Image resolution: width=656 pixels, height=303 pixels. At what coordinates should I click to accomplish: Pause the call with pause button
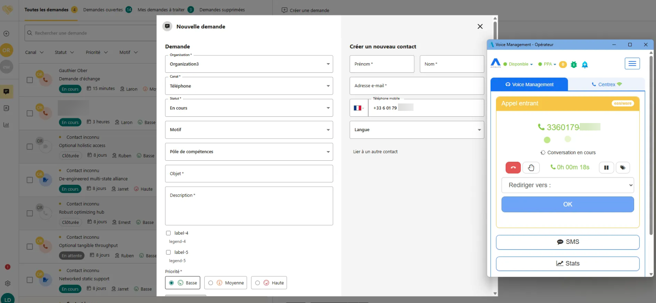[606, 168]
